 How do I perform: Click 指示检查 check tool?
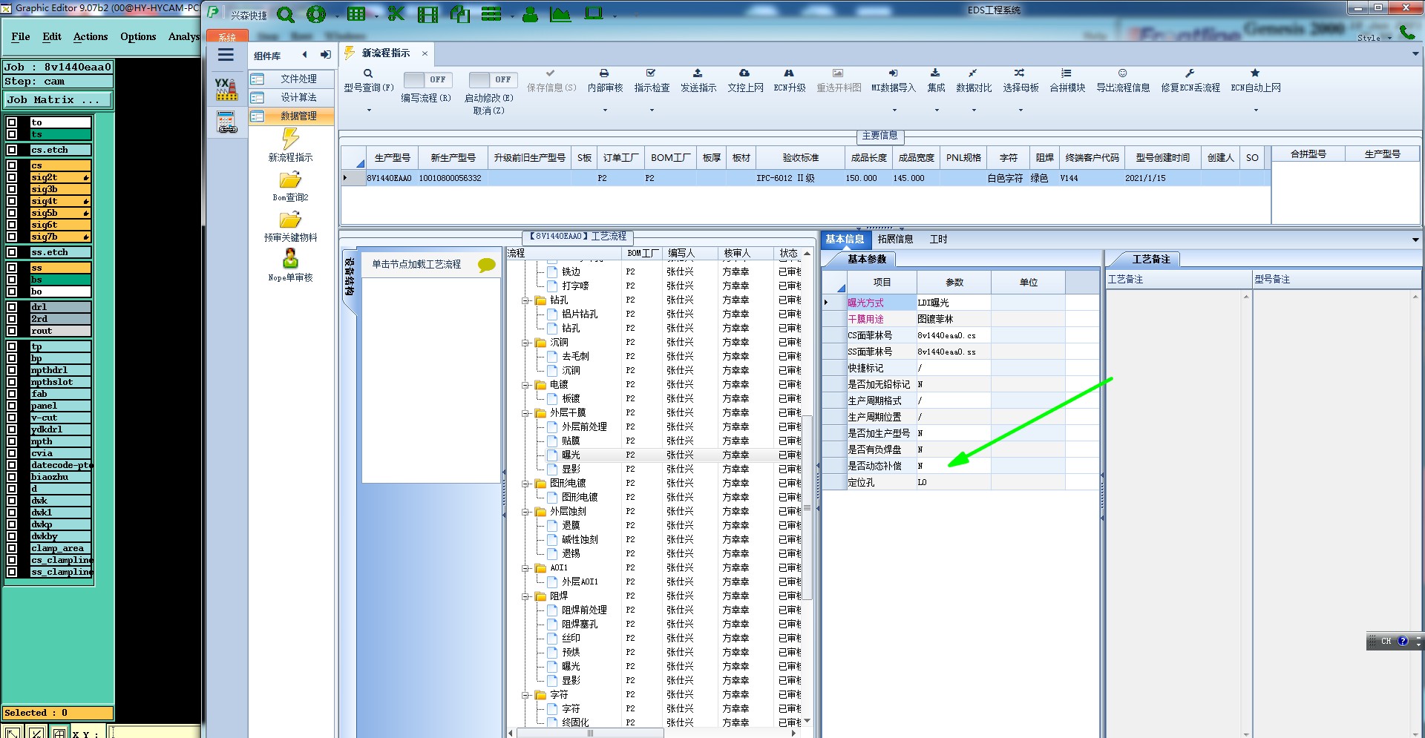[652, 80]
